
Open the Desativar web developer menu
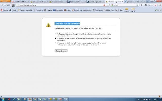(5, 10)
